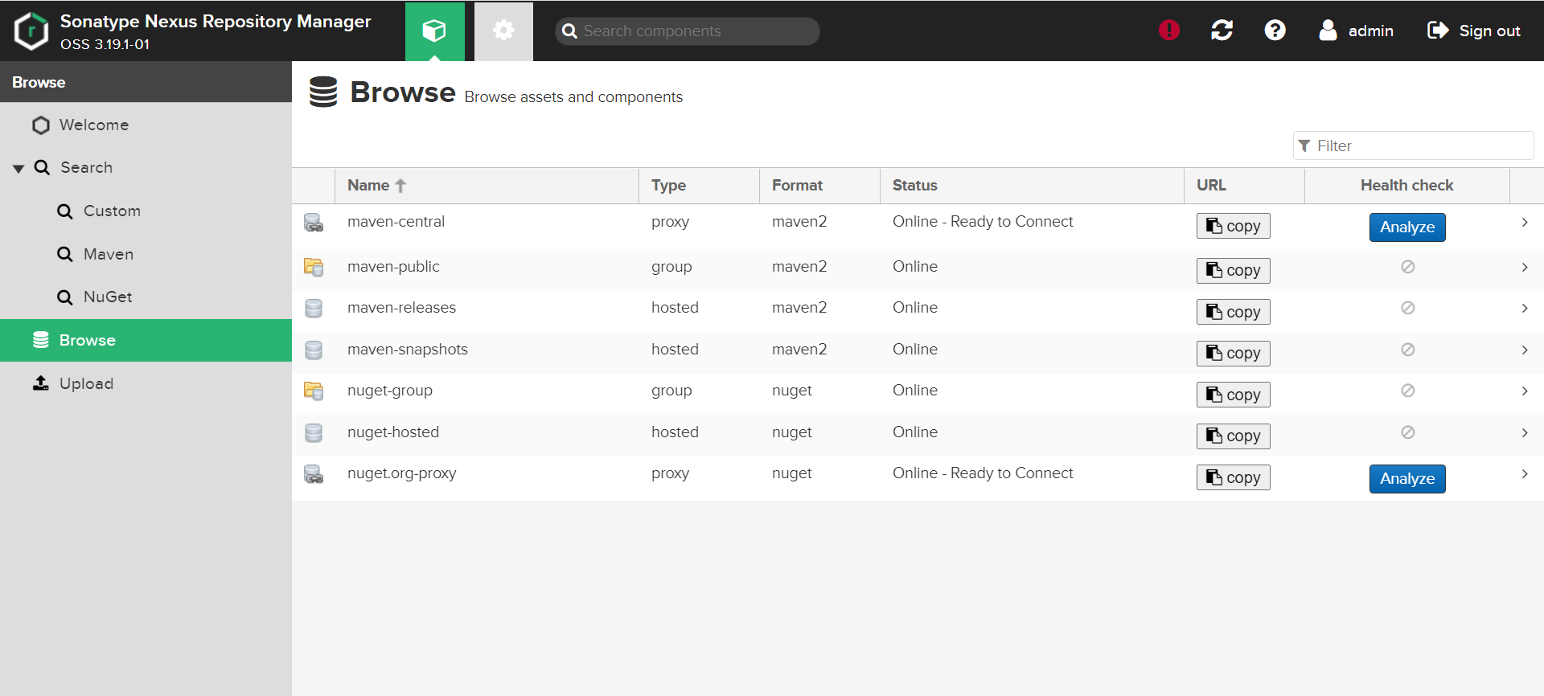The image size is (1544, 696).
Task: Click the red system status alert icon
Action: pyautogui.click(x=1169, y=31)
